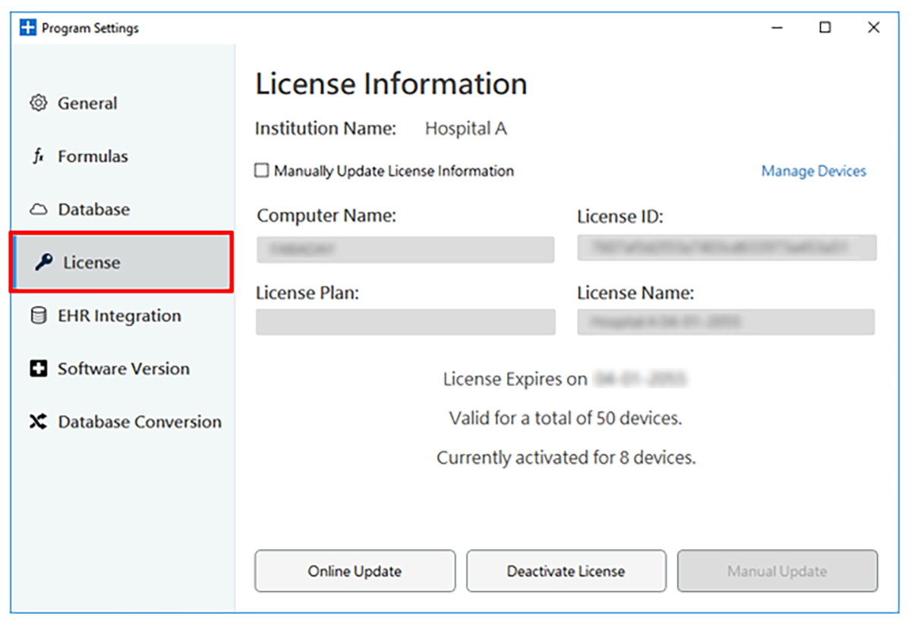Maximize the Program Settings window
Screen dimensions: 911x625
pyautogui.click(x=825, y=28)
